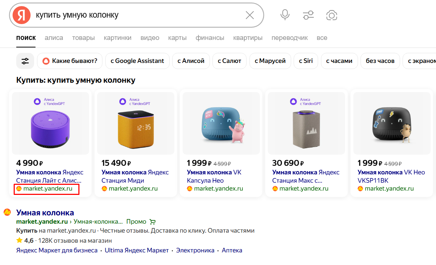Clear the search query with X icon

(x=249, y=15)
